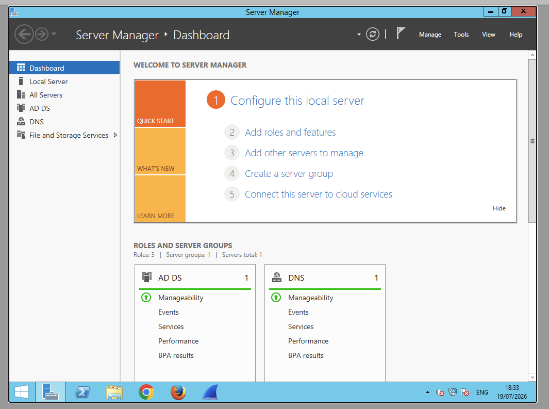Click File and Storage Services icon
This screenshot has height=409, width=549.
coord(21,135)
